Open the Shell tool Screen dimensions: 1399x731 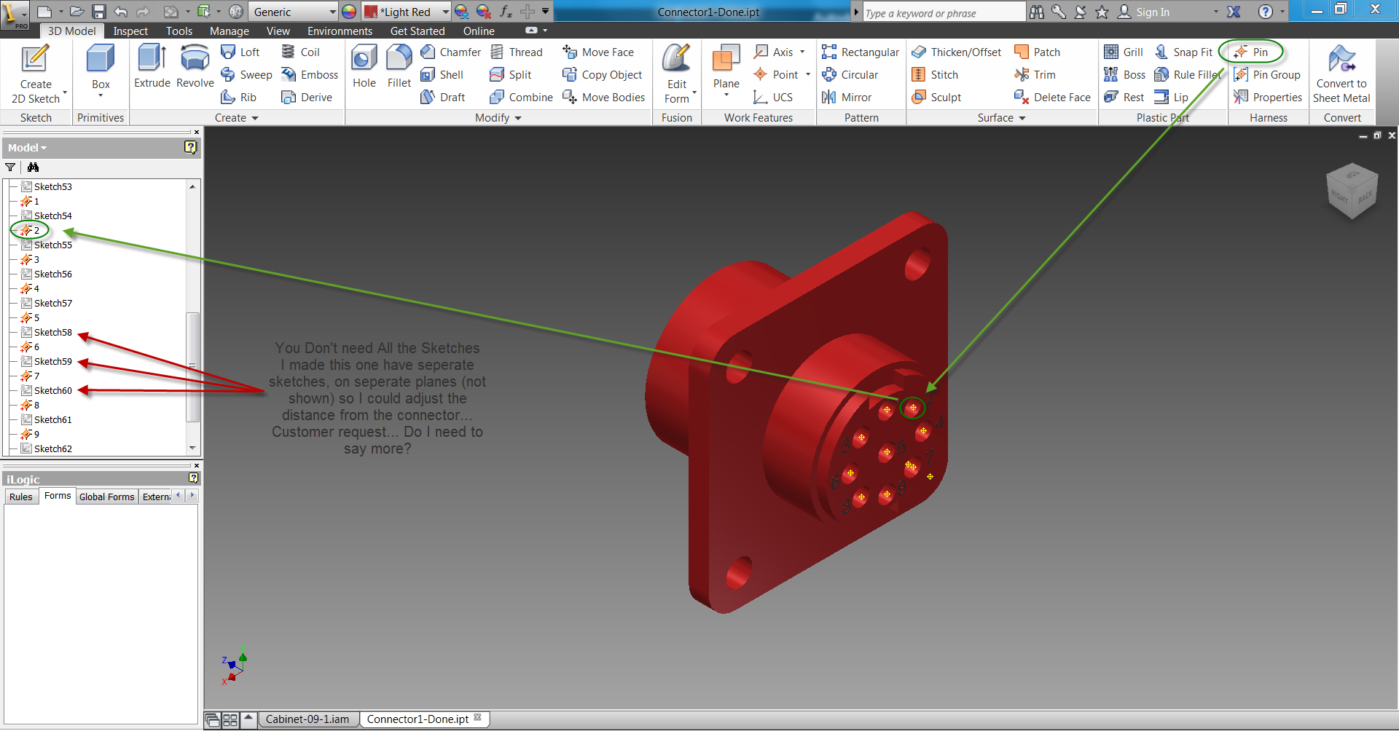tap(443, 74)
